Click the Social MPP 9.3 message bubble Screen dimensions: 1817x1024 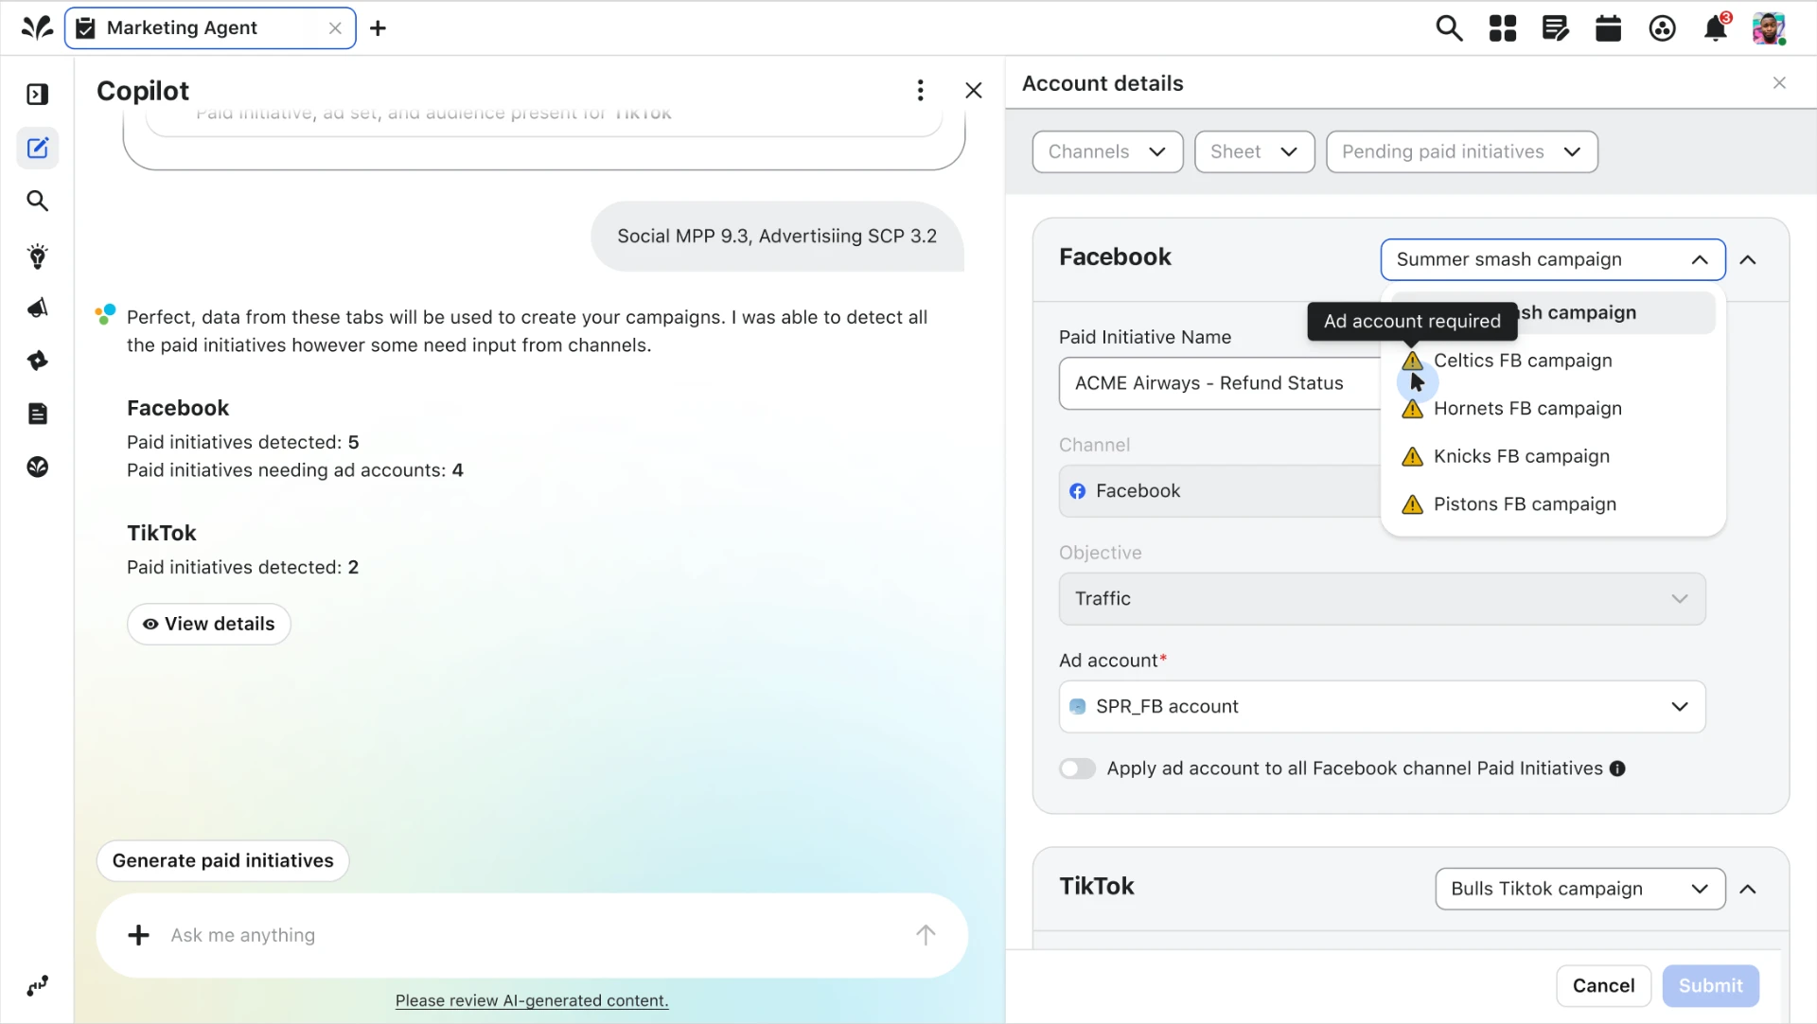777,237
